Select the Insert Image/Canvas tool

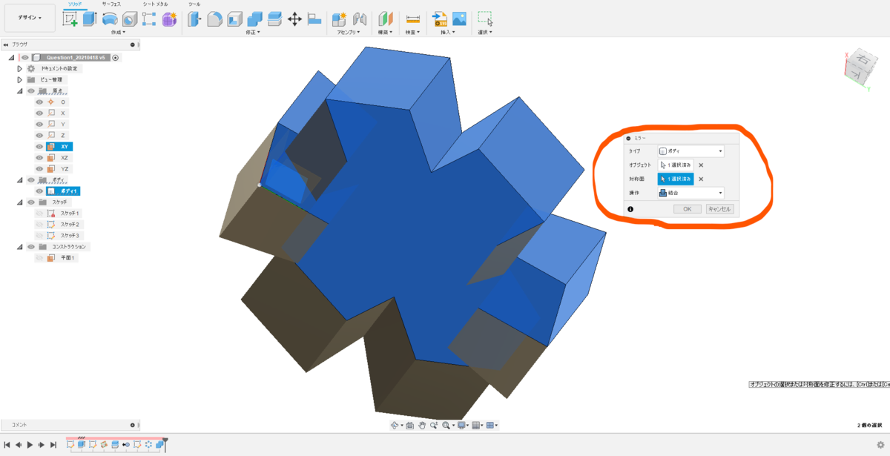pyautogui.click(x=459, y=19)
